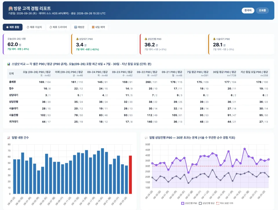Click the bar chart icon by 스냅샷 비교
Image resolution: width=278 pixels, height=210 pixels.
click(x=9, y=64)
